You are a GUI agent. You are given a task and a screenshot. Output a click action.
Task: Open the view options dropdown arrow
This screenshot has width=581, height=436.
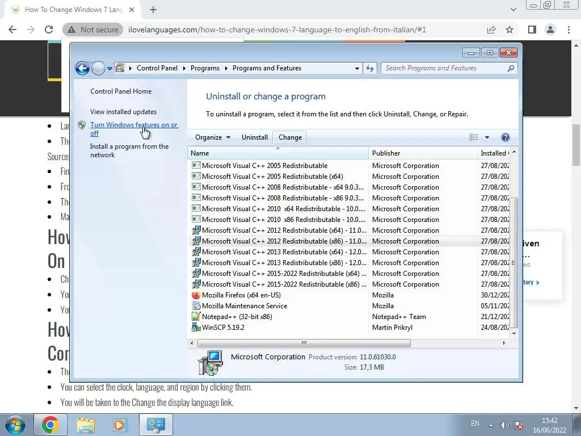tap(487, 137)
